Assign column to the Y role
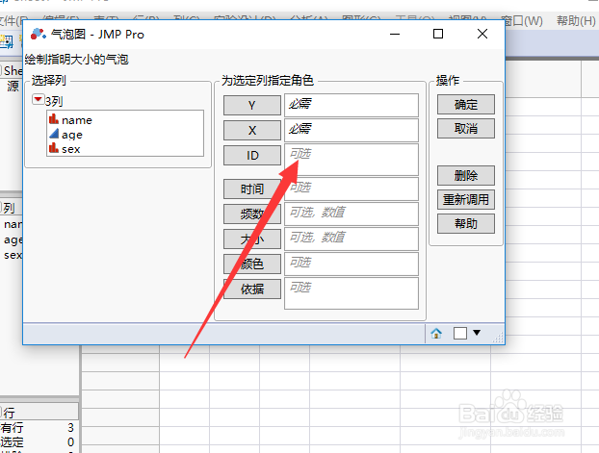The height and width of the screenshot is (453, 599). [251, 106]
